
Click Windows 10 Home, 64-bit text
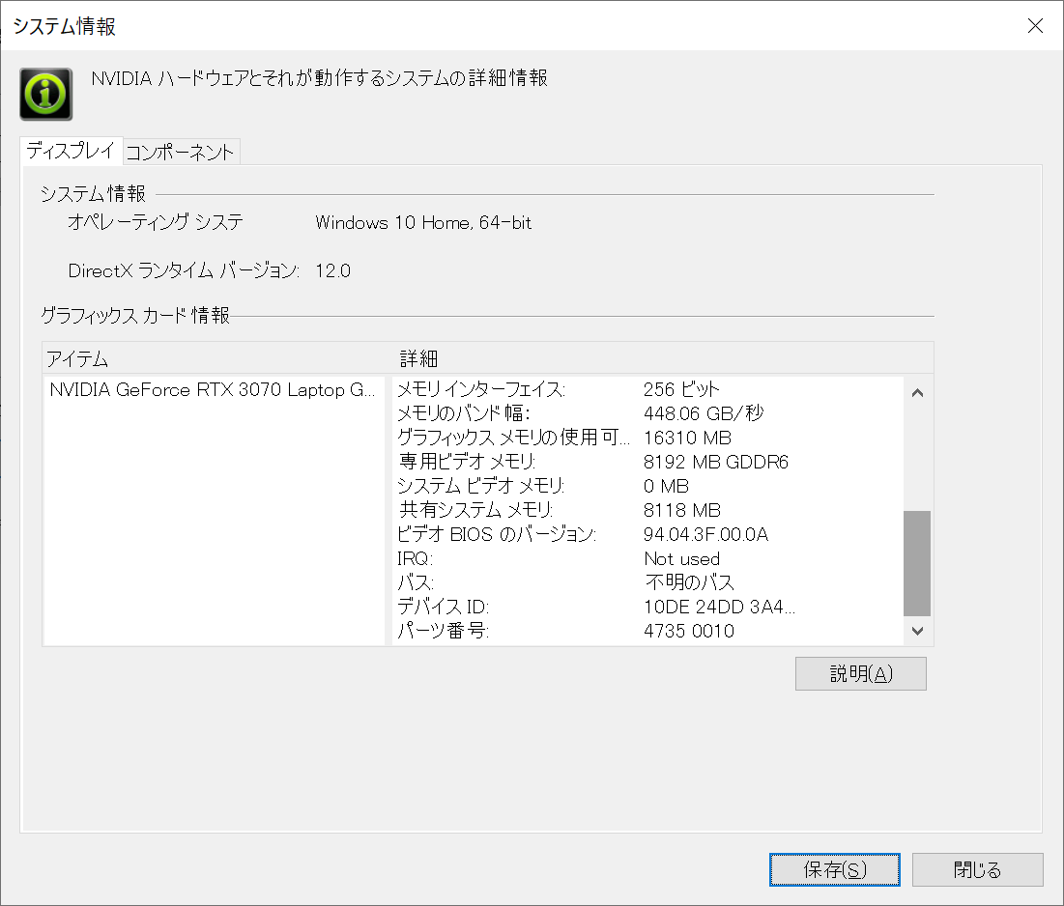tap(422, 222)
